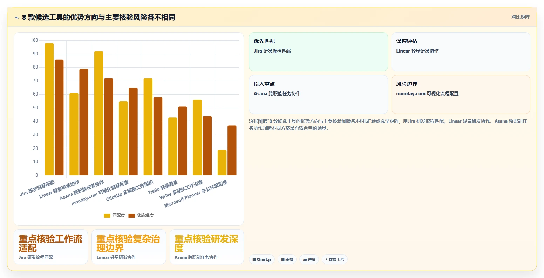Select the 进度 chip
Image resolution: width=544 pixels, height=278 pixels.
(x=309, y=259)
